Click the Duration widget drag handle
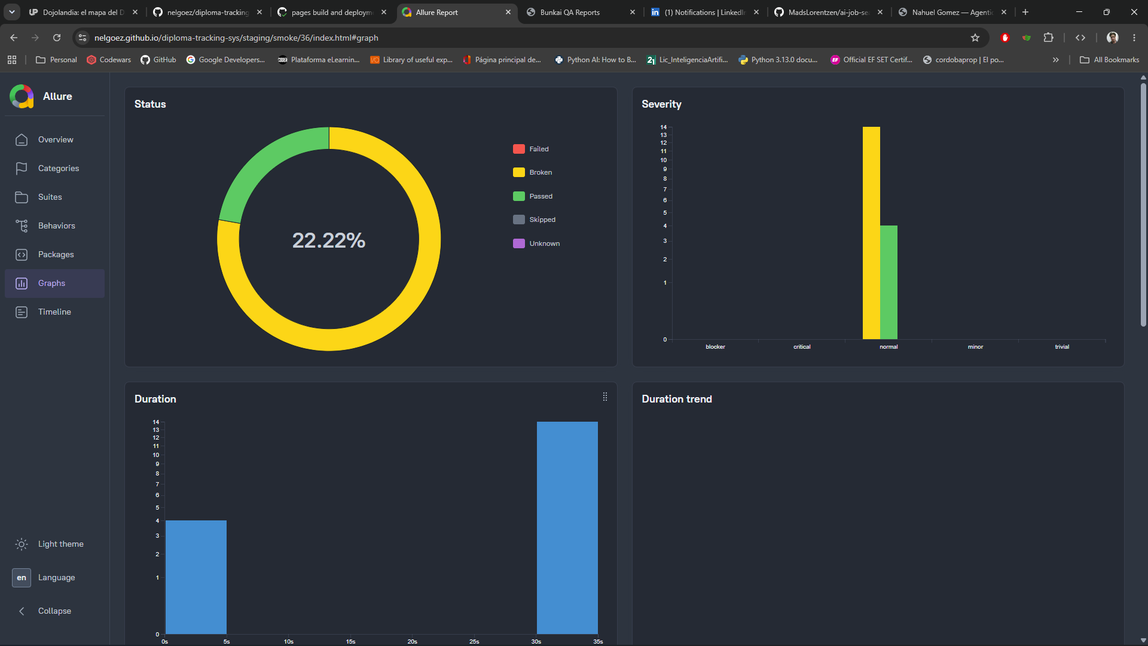The image size is (1148, 646). coord(605,397)
